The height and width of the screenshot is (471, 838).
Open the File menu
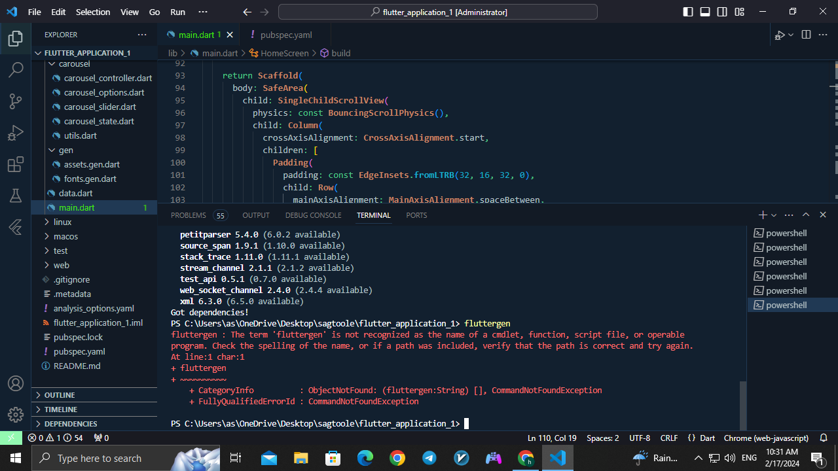click(x=35, y=12)
